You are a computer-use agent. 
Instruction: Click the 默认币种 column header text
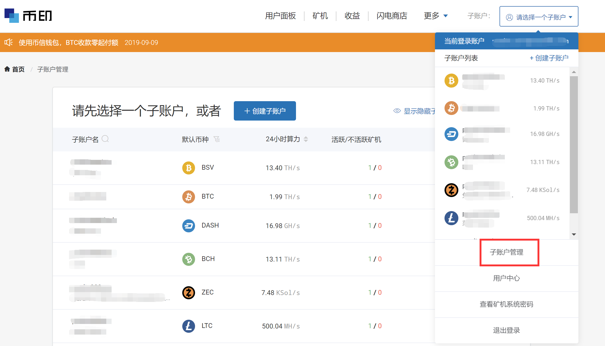(195, 139)
